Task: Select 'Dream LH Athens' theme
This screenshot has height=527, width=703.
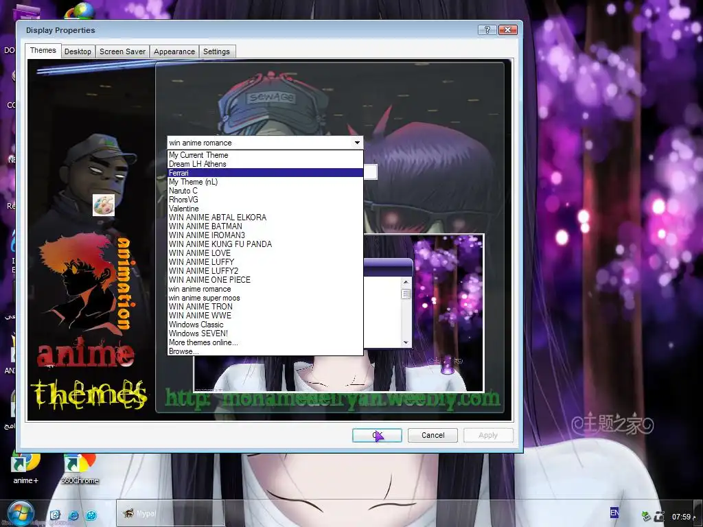Action: tap(265, 164)
